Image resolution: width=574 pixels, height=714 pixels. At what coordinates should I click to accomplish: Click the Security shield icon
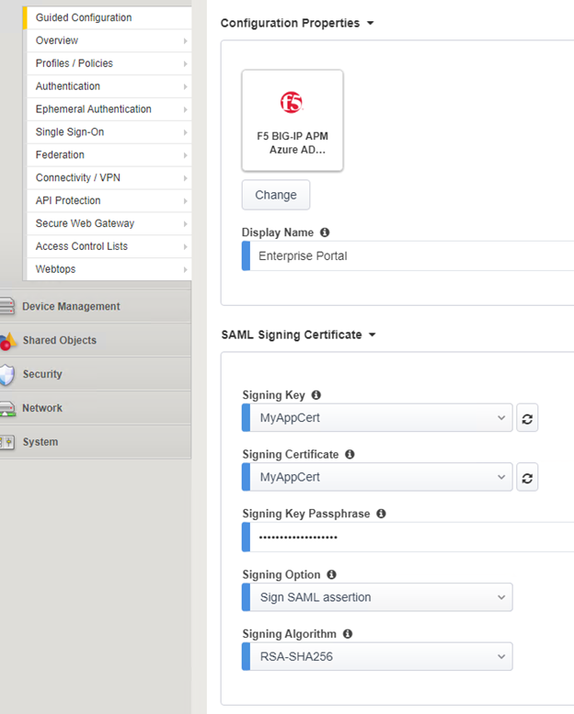coord(7,374)
